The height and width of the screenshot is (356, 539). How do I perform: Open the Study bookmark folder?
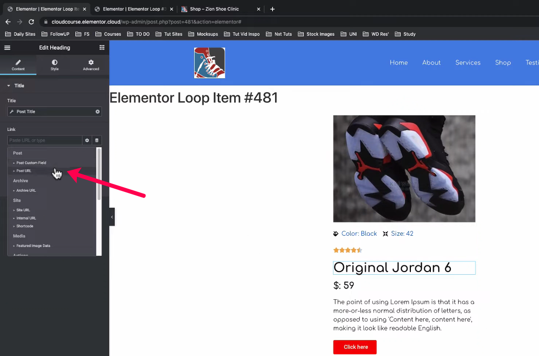(x=405, y=34)
